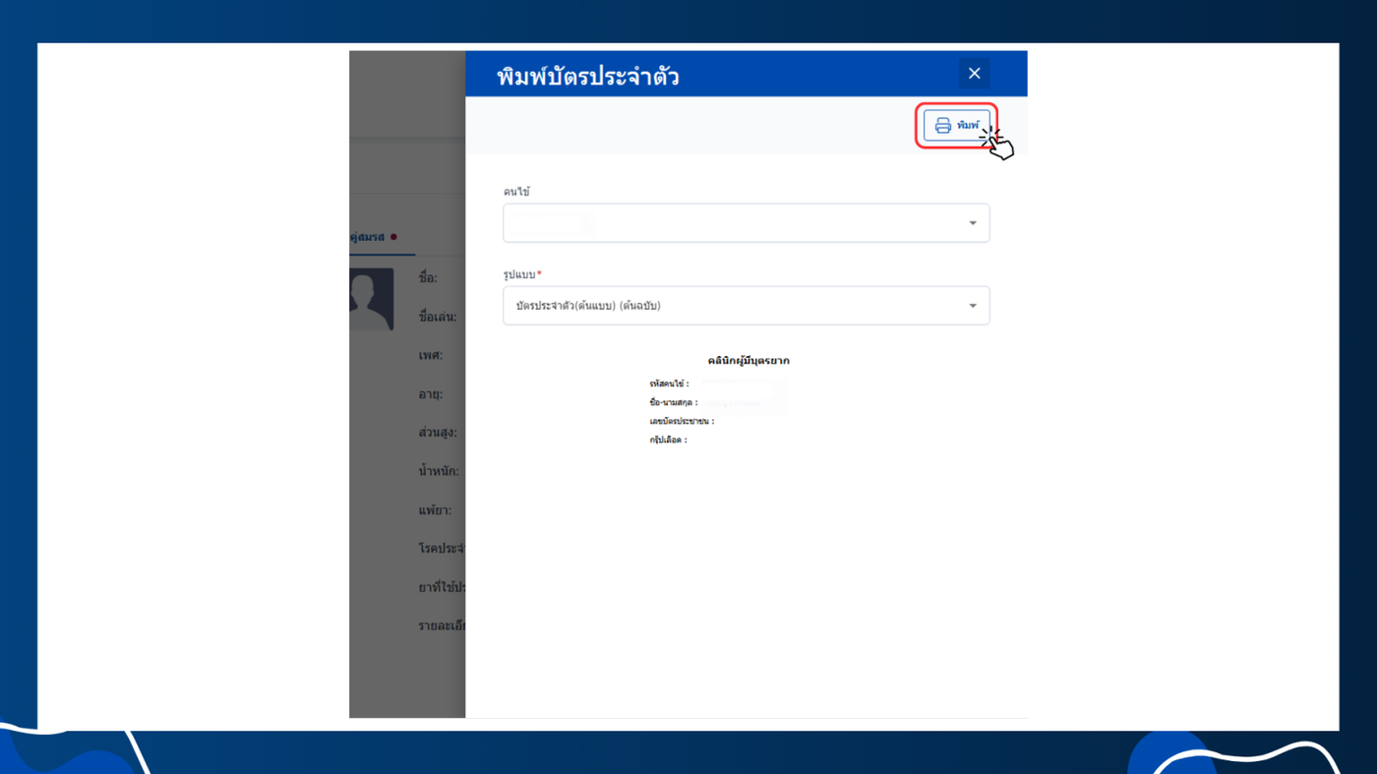The width and height of the screenshot is (1377, 774).
Task: Click the ชื่อเล่น label in background page
Action: (438, 317)
